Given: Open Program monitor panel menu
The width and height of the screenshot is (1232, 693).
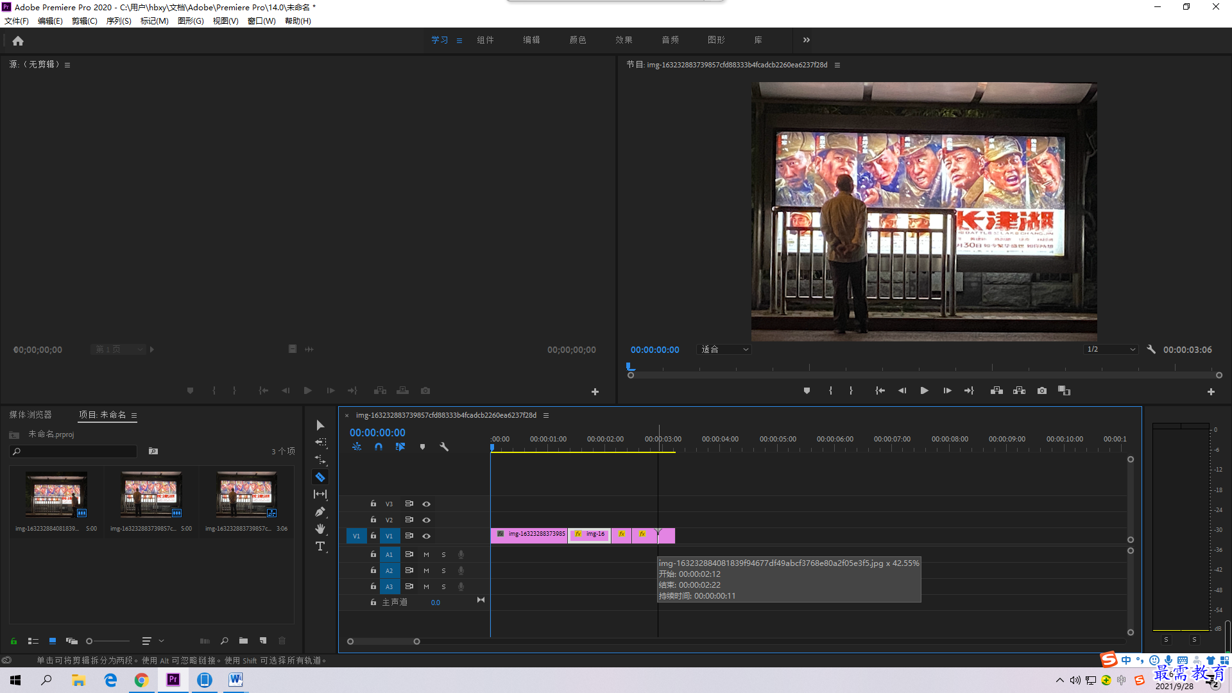Looking at the screenshot, I should (837, 65).
